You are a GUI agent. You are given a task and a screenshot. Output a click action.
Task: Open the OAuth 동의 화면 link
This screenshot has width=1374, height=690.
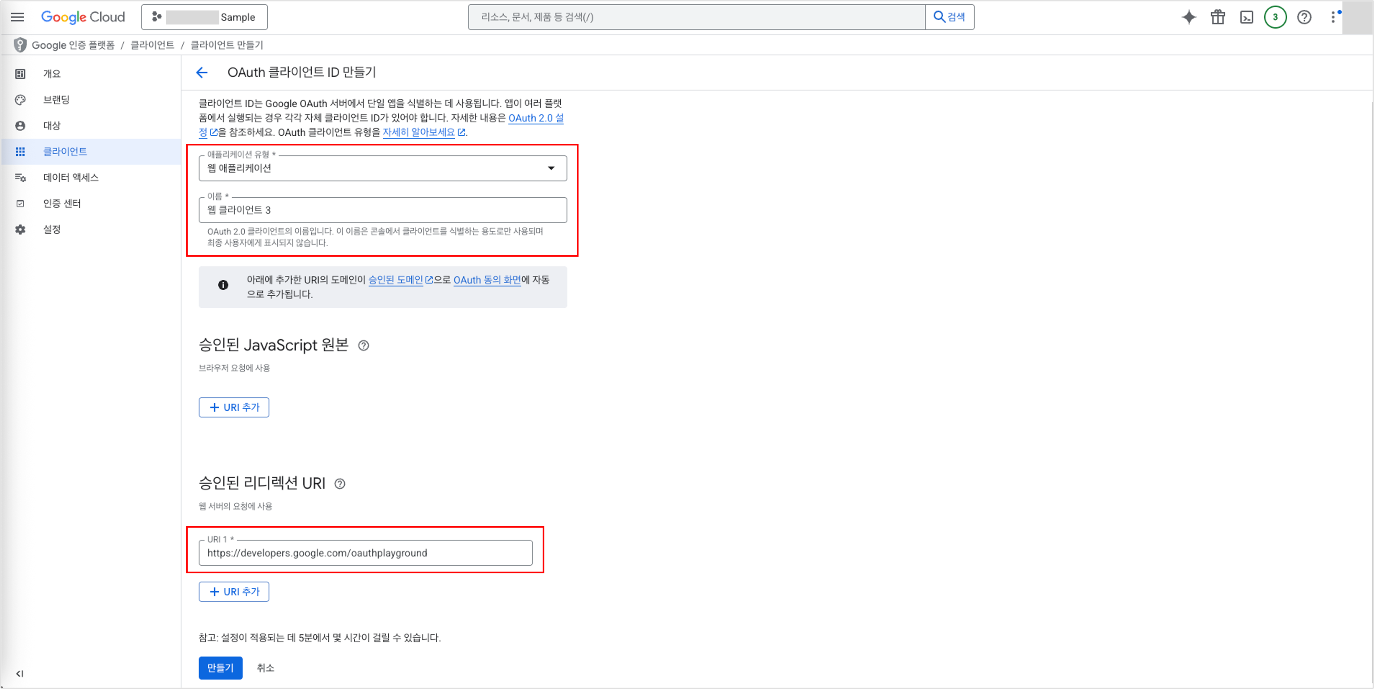tap(487, 280)
